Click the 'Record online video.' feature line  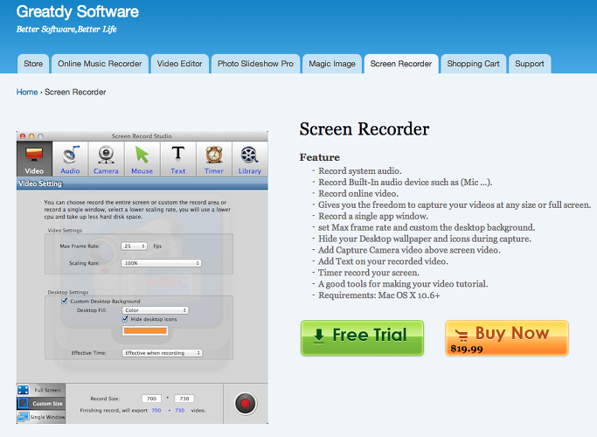(358, 193)
